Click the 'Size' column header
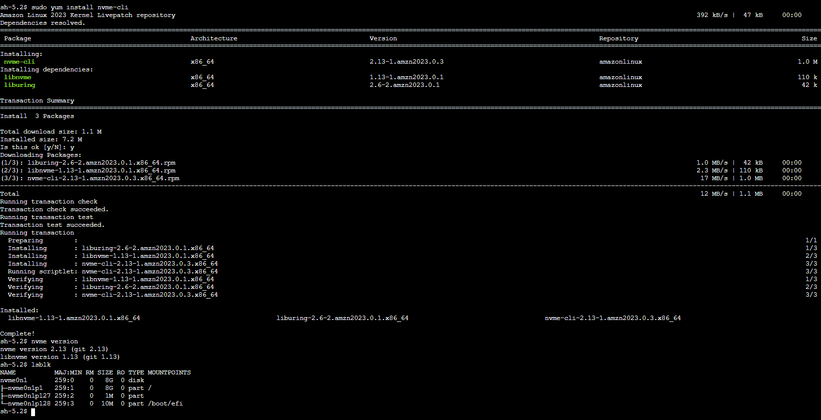This screenshot has width=821, height=420. click(x=809, y=38)
